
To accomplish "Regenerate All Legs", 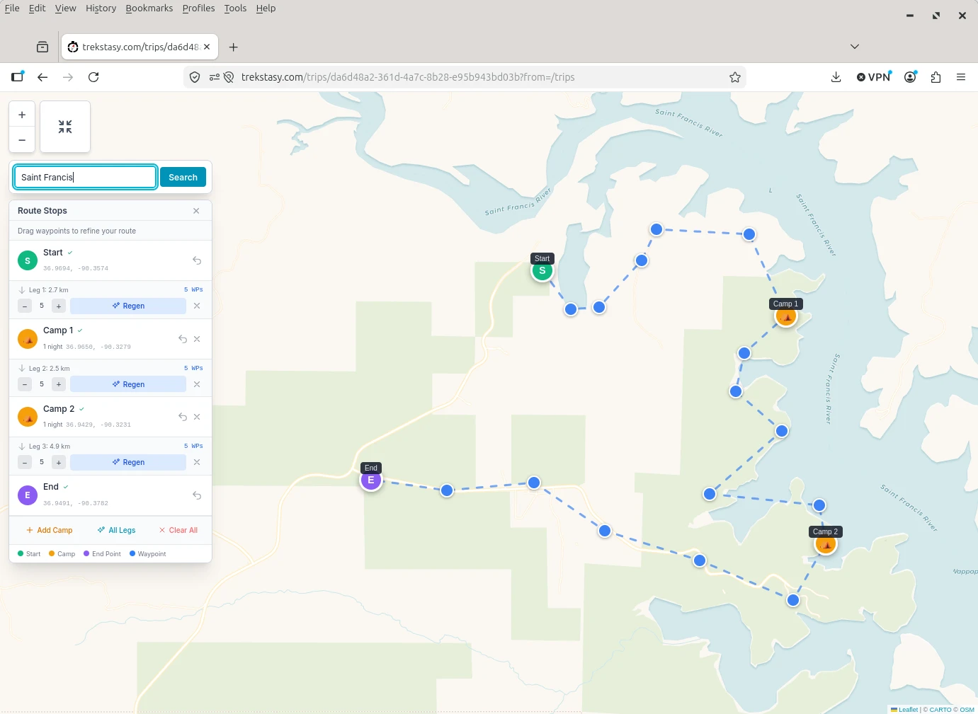I will (116, 530).
